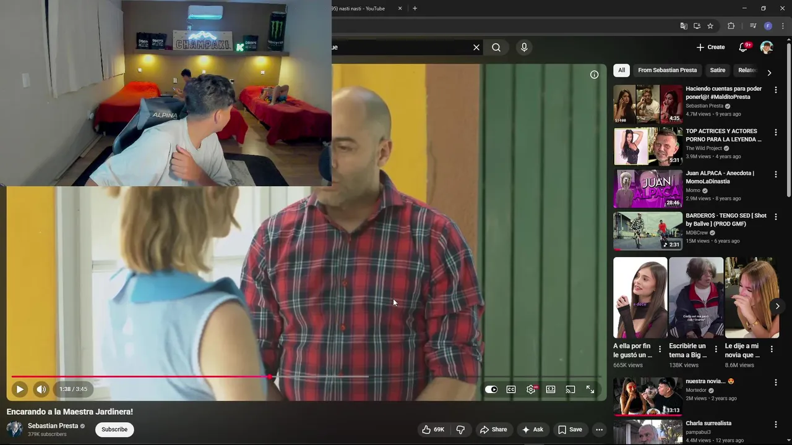The height and width of the screenshot is (445, 792).
Task: Save the video to a playlist
Action: pos(570,430)
